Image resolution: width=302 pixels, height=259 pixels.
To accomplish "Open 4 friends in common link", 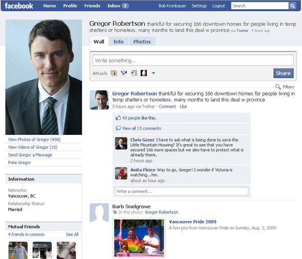I will (26, 234).
